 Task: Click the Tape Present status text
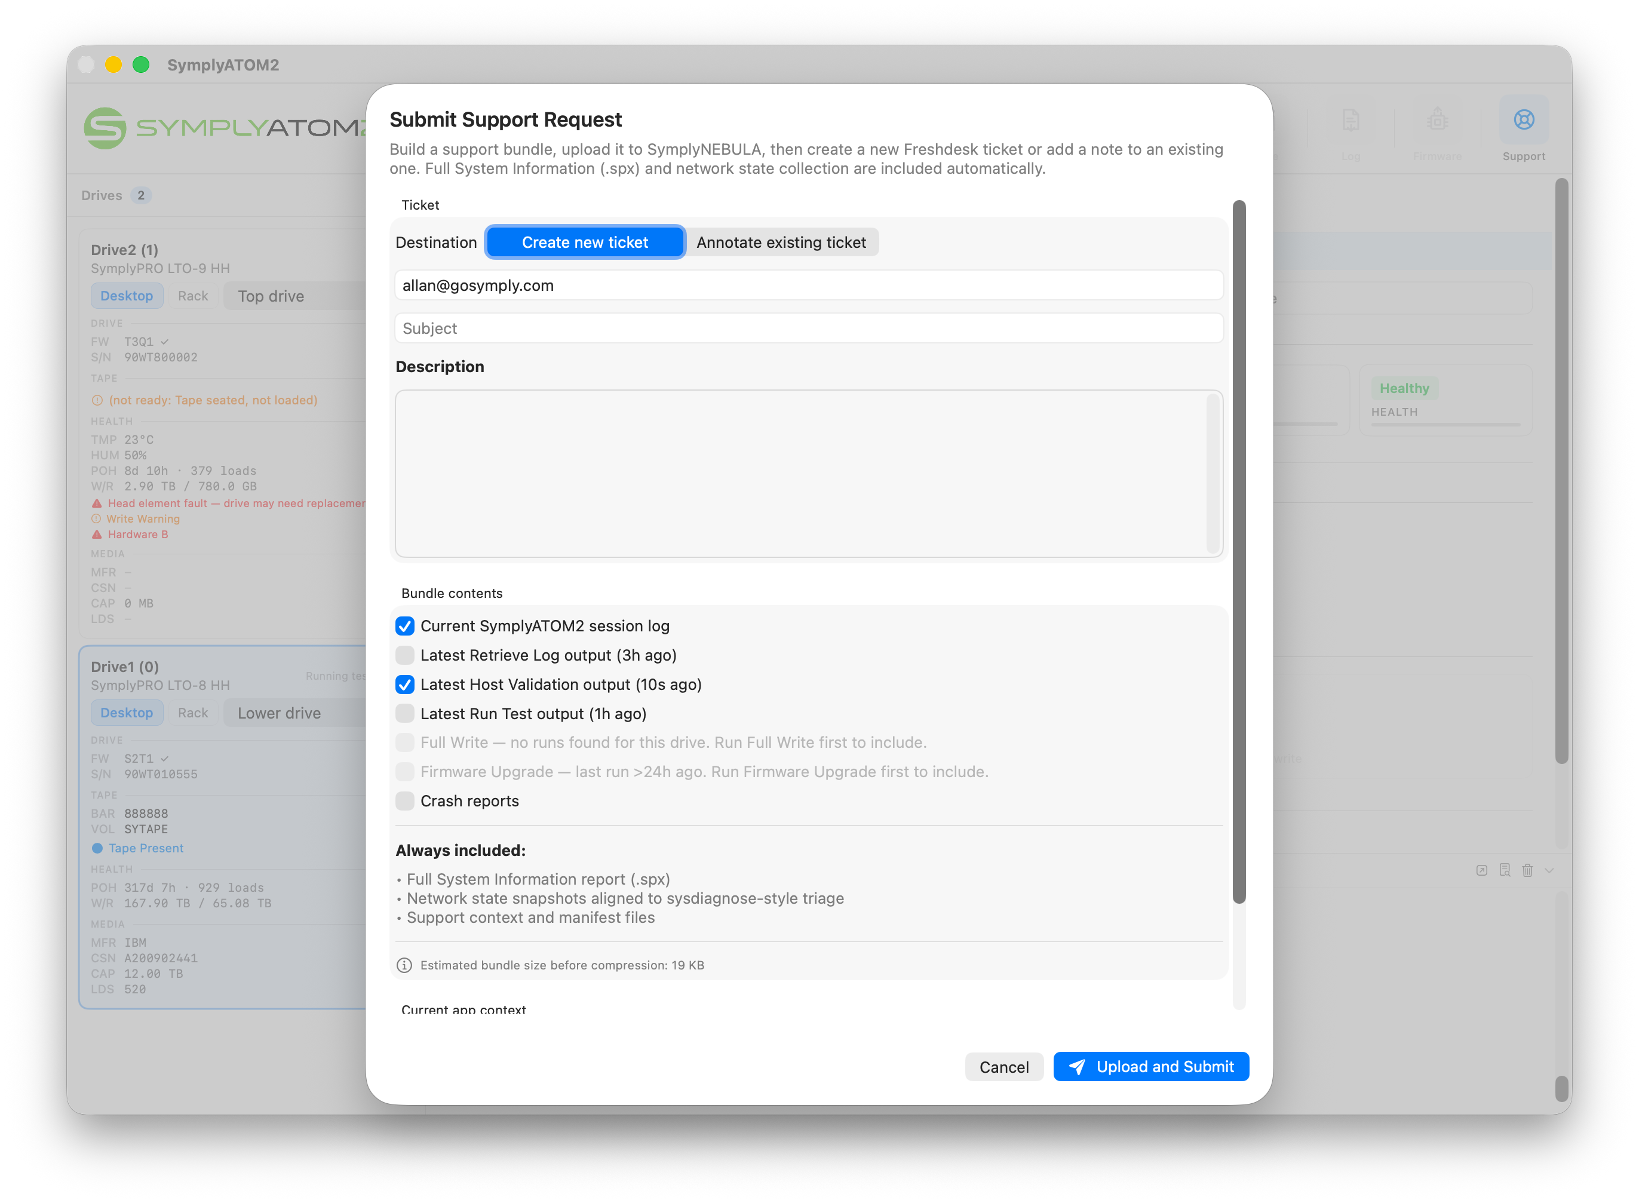(x=146, y=848)
